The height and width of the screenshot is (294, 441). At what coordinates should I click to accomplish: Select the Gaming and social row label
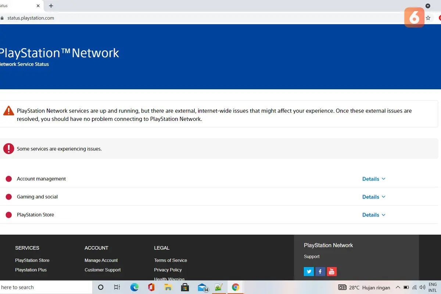pyautogui.click(x=37, y=197)
